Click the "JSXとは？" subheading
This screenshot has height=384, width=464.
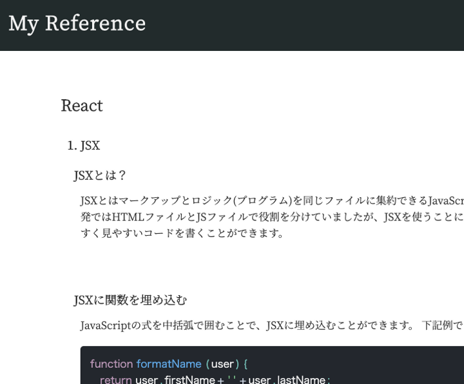click(x=101, y=175)
